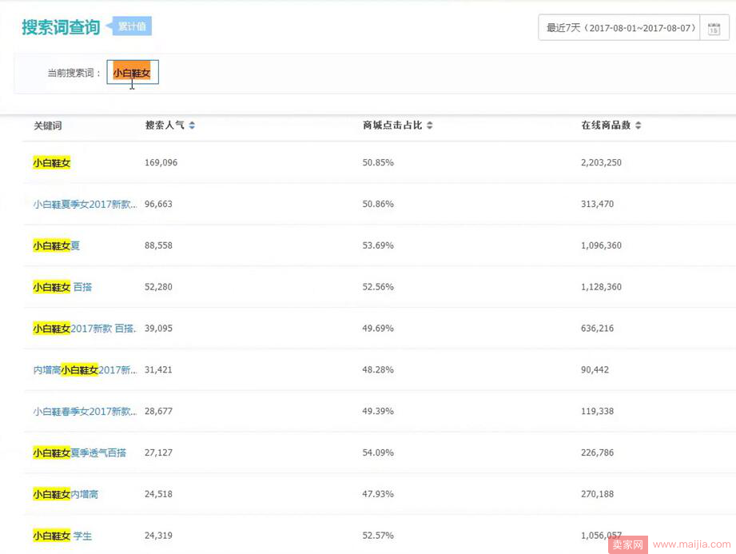Select keyword 小白鞋春季女2017新款
The height and width of the screenshot is (554, 736).
point(85,412)
